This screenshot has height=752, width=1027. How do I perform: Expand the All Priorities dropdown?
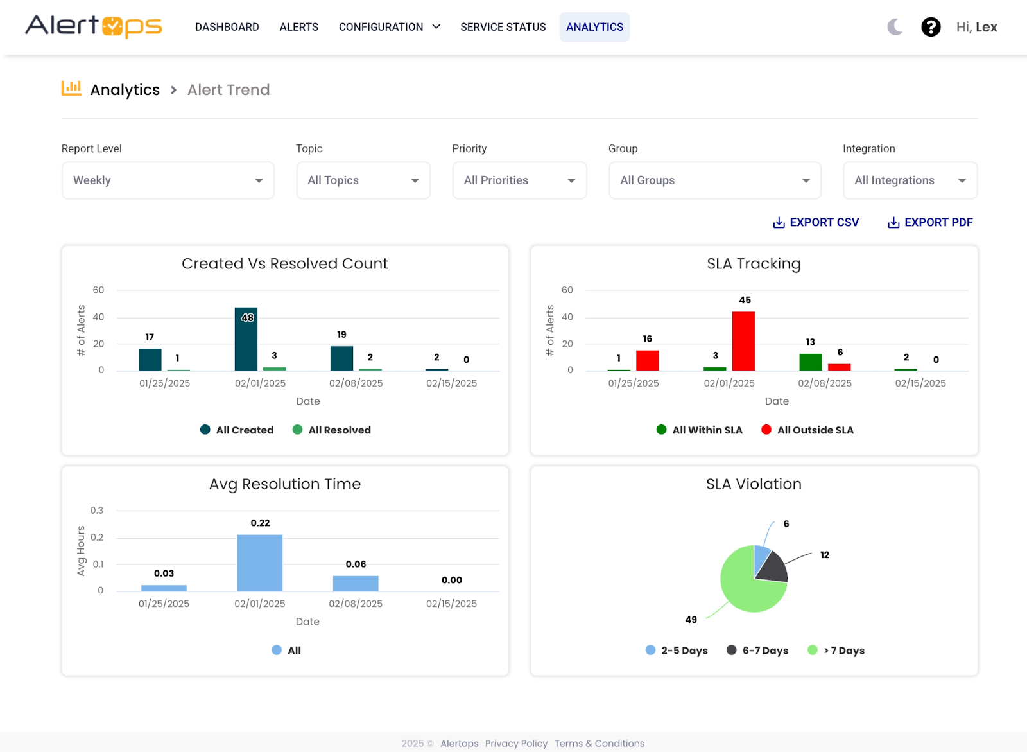tap(519, 180)
